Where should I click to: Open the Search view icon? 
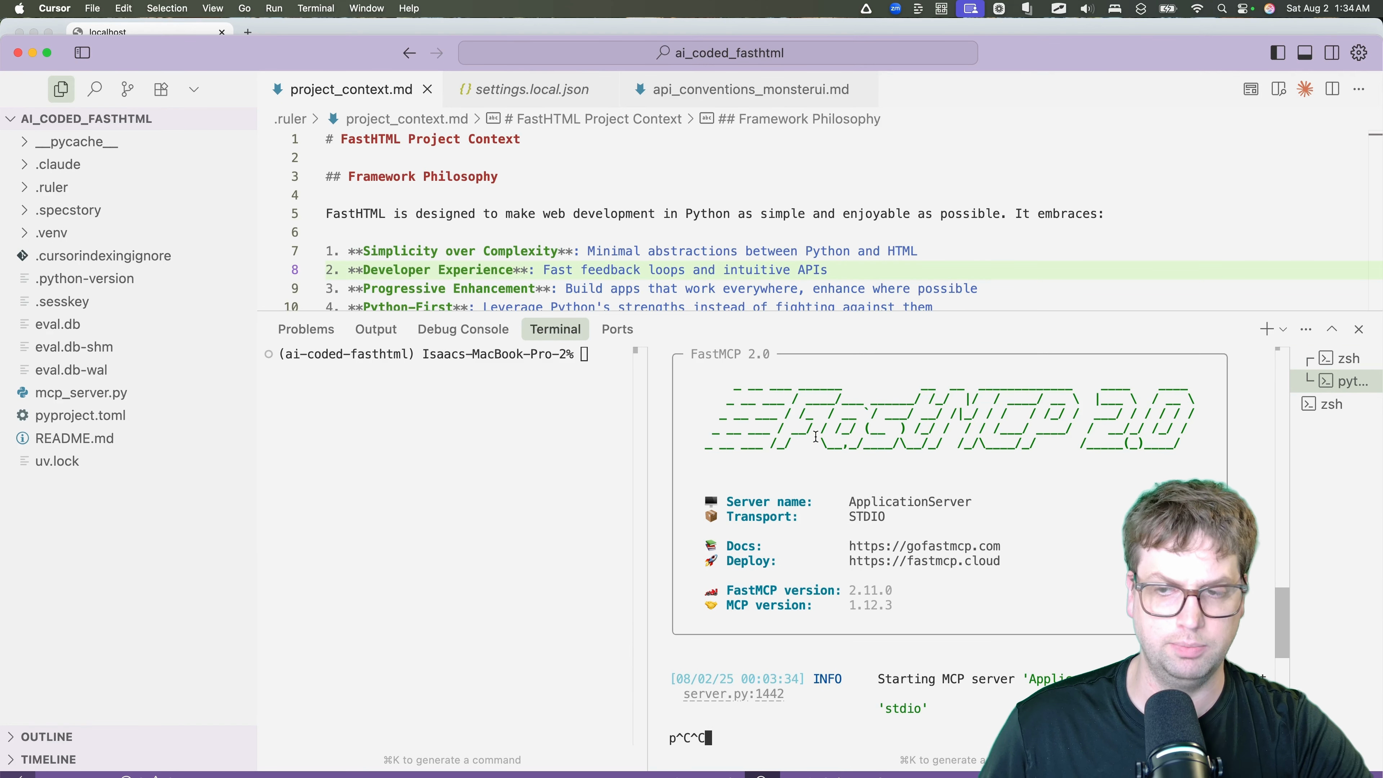click(94, 89)
